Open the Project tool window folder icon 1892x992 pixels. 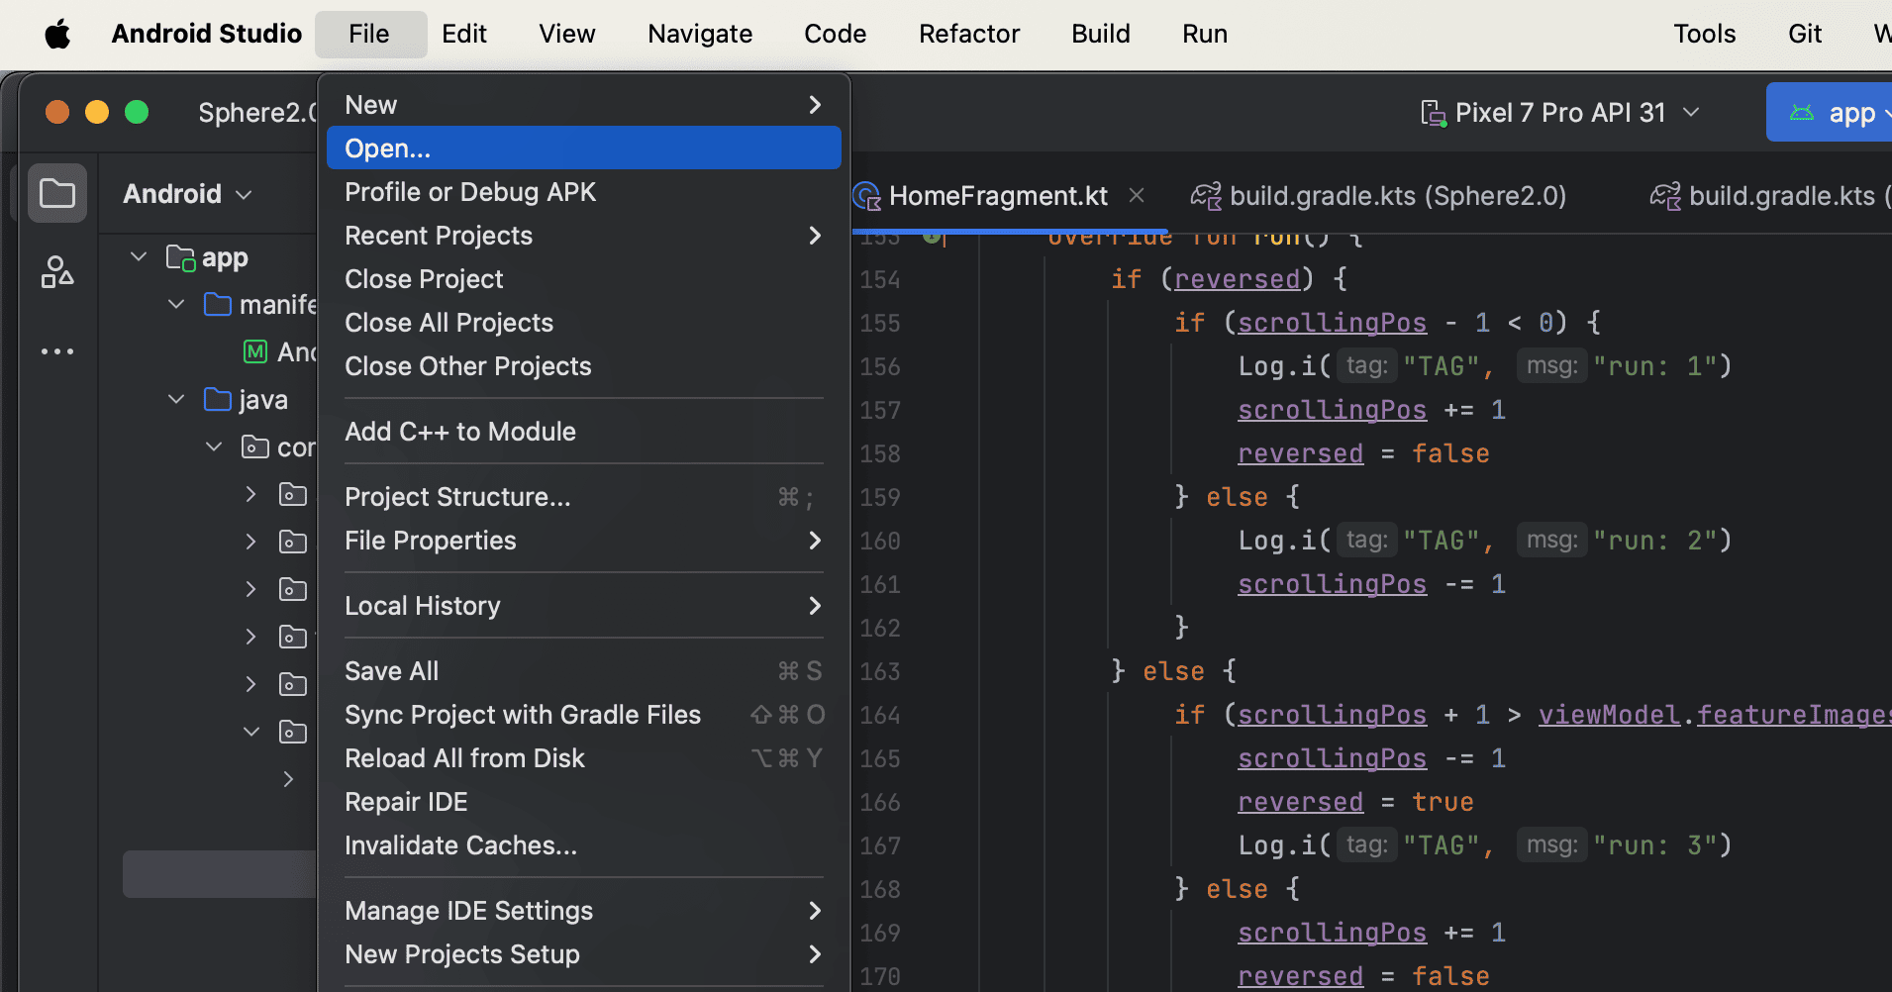(57, 193)
